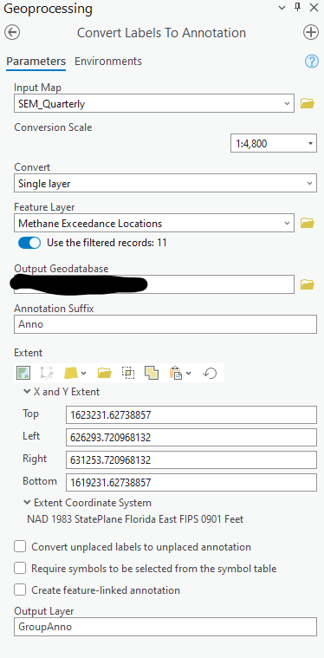Open the tool help question mark
This screenshot has width=324, height=658.
point(311,62)
